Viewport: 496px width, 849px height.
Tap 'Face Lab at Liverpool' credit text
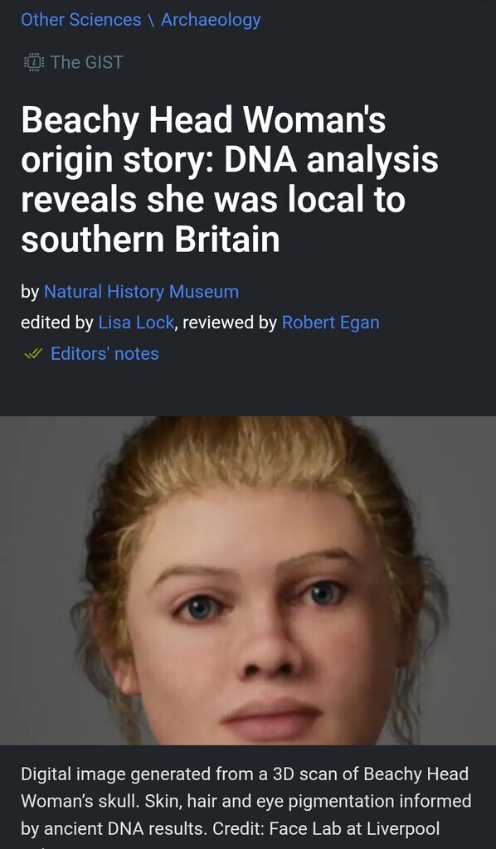click(354, 829)
